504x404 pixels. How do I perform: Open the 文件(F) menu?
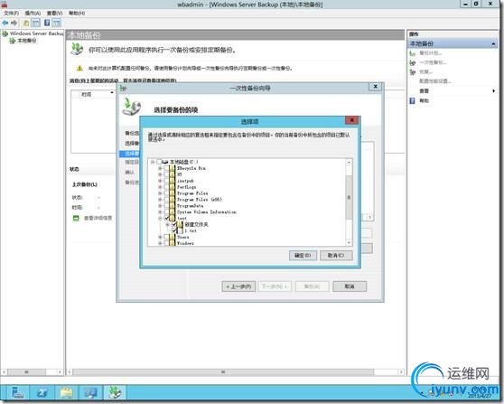click(x=11, y=13)
